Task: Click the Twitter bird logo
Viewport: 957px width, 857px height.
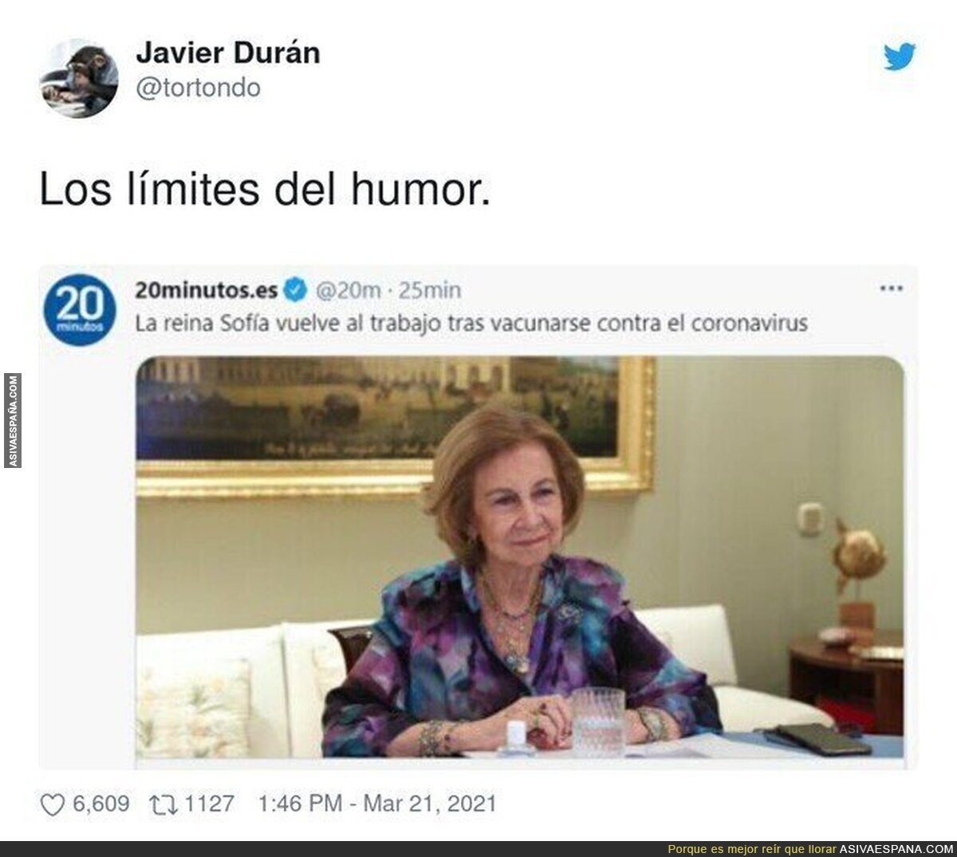Action: (900, 57)
